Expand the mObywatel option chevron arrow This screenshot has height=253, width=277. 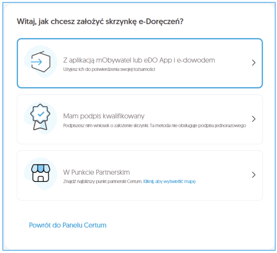pos(253,63)
